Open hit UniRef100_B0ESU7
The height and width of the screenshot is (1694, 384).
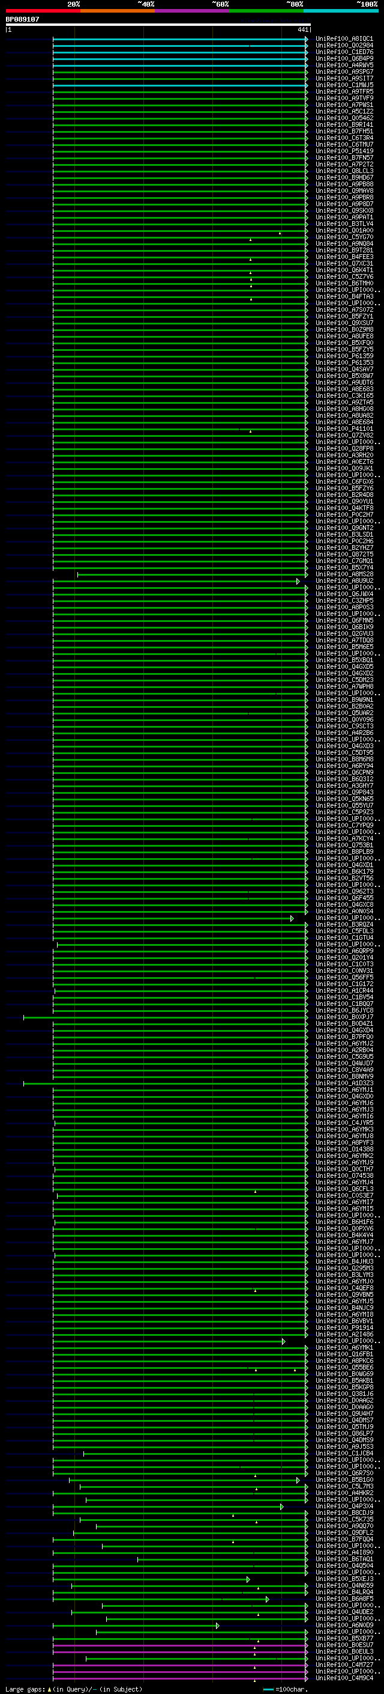(x=344, y=1645)
